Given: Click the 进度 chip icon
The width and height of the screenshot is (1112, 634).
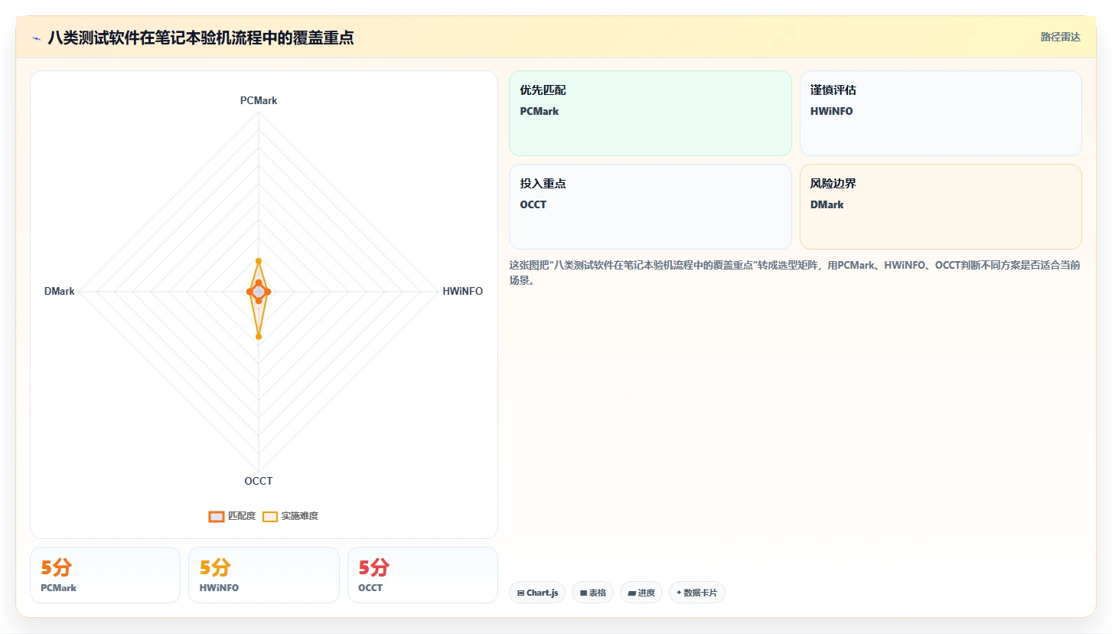Looking at the screenshot, I should (631, 593).
